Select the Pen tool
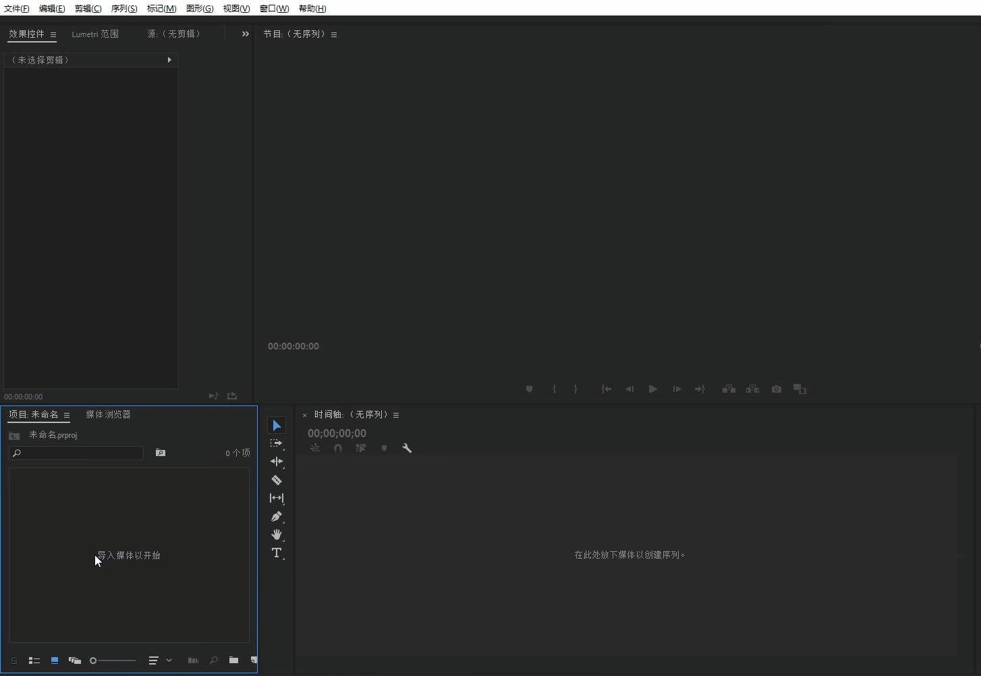The height and width of the screenshot is (676, 981). 277,517
